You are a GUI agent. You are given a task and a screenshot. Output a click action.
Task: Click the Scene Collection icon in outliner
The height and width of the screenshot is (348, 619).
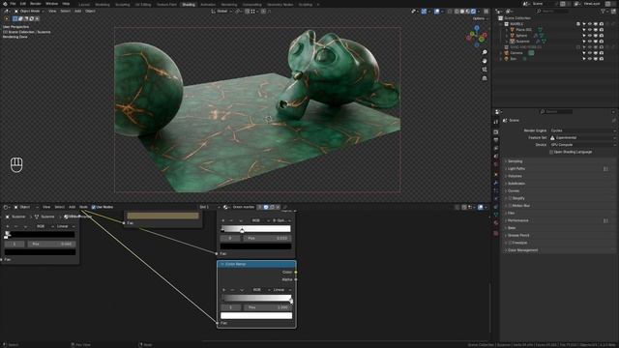(501, 18)
